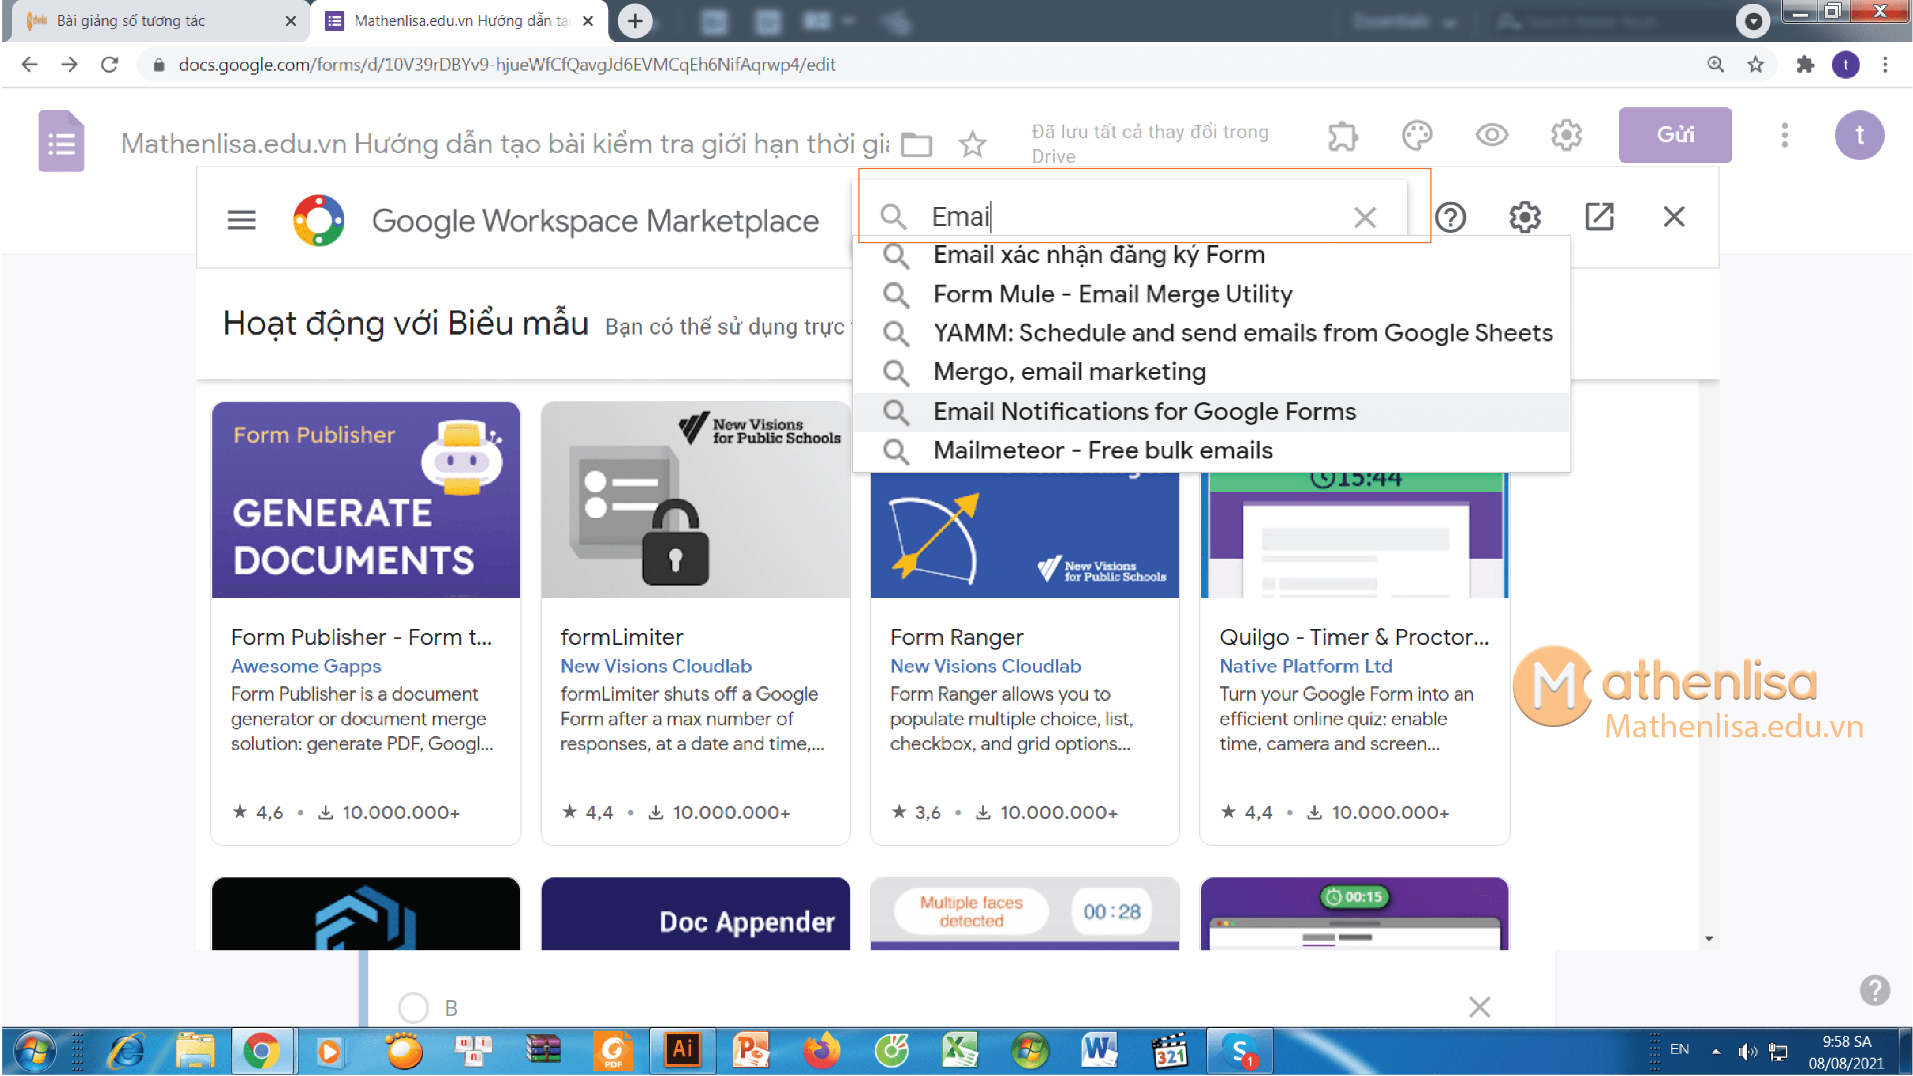Click the Email xác nhận đăng ký Form menu item

tap(1097, 255)
